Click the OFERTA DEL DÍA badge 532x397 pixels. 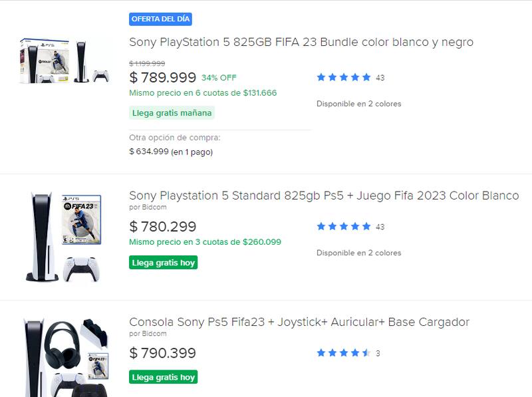click(160, 19)
